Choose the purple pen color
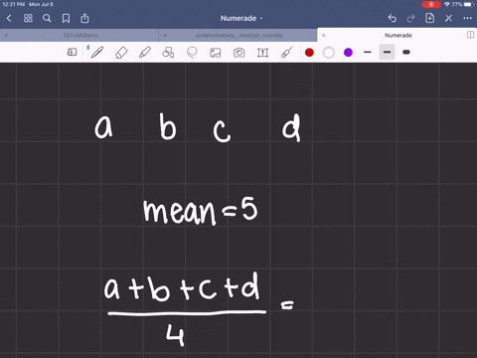 [348, 53]
